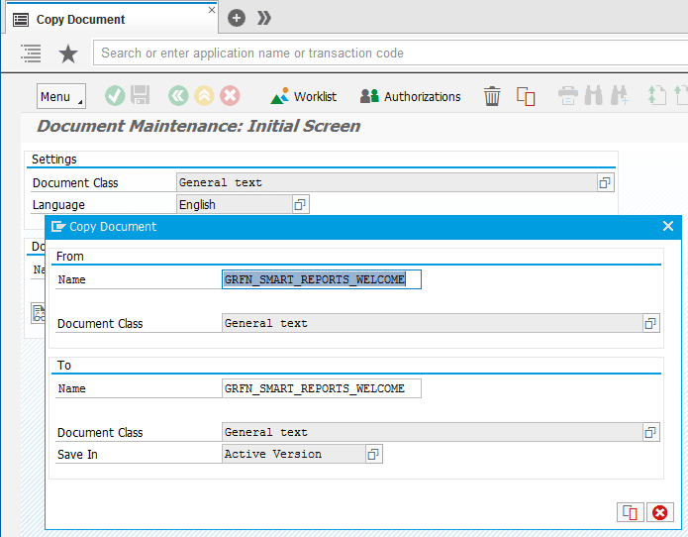The height and width of the screenshot is (537, 688).
Task: Open From Document Class value list
Action: [650, 323]
